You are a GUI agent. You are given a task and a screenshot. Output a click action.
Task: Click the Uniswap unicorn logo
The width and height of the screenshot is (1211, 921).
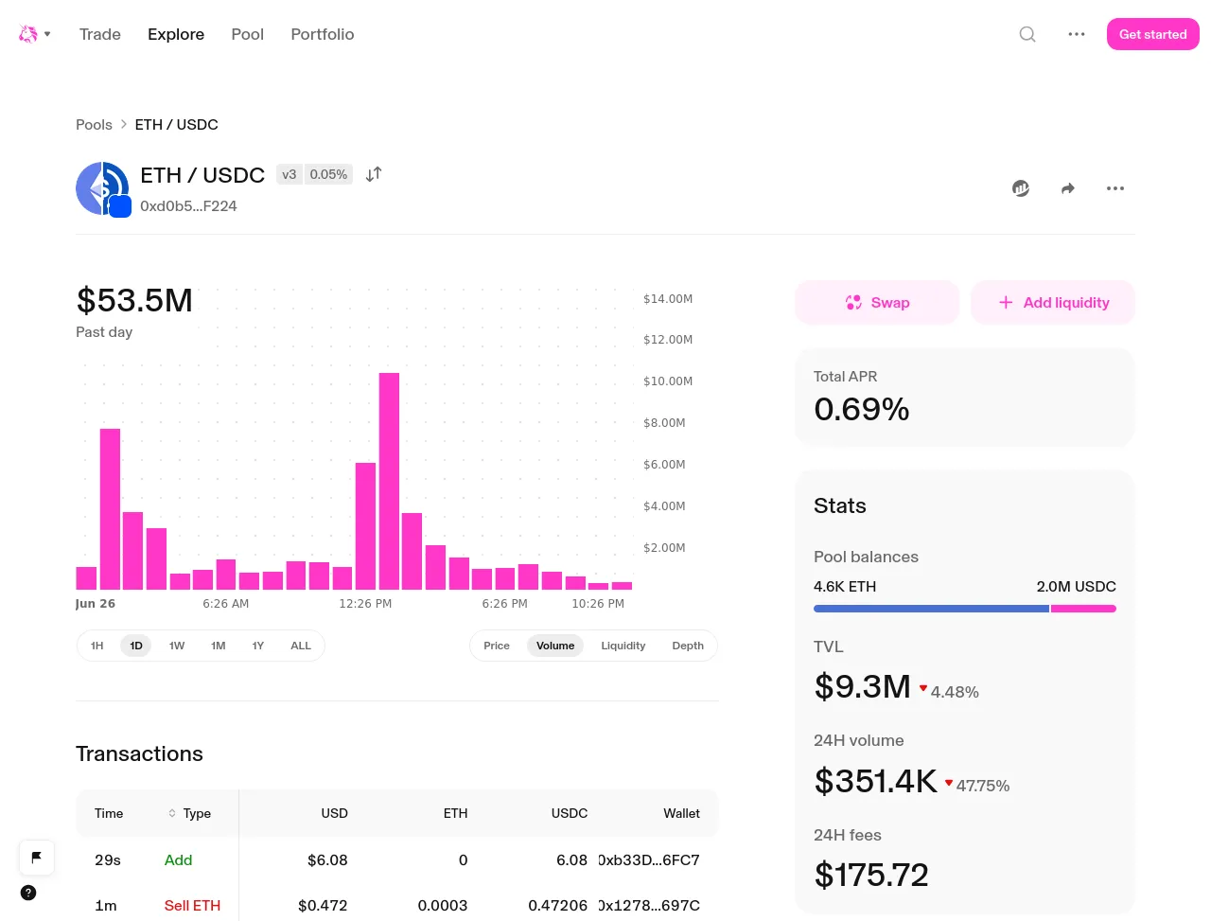pyautogui.click(x=28, y=34)
